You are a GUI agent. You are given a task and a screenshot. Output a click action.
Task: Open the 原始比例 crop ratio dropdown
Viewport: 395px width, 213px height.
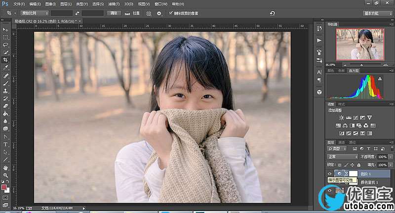coord(34,13)
